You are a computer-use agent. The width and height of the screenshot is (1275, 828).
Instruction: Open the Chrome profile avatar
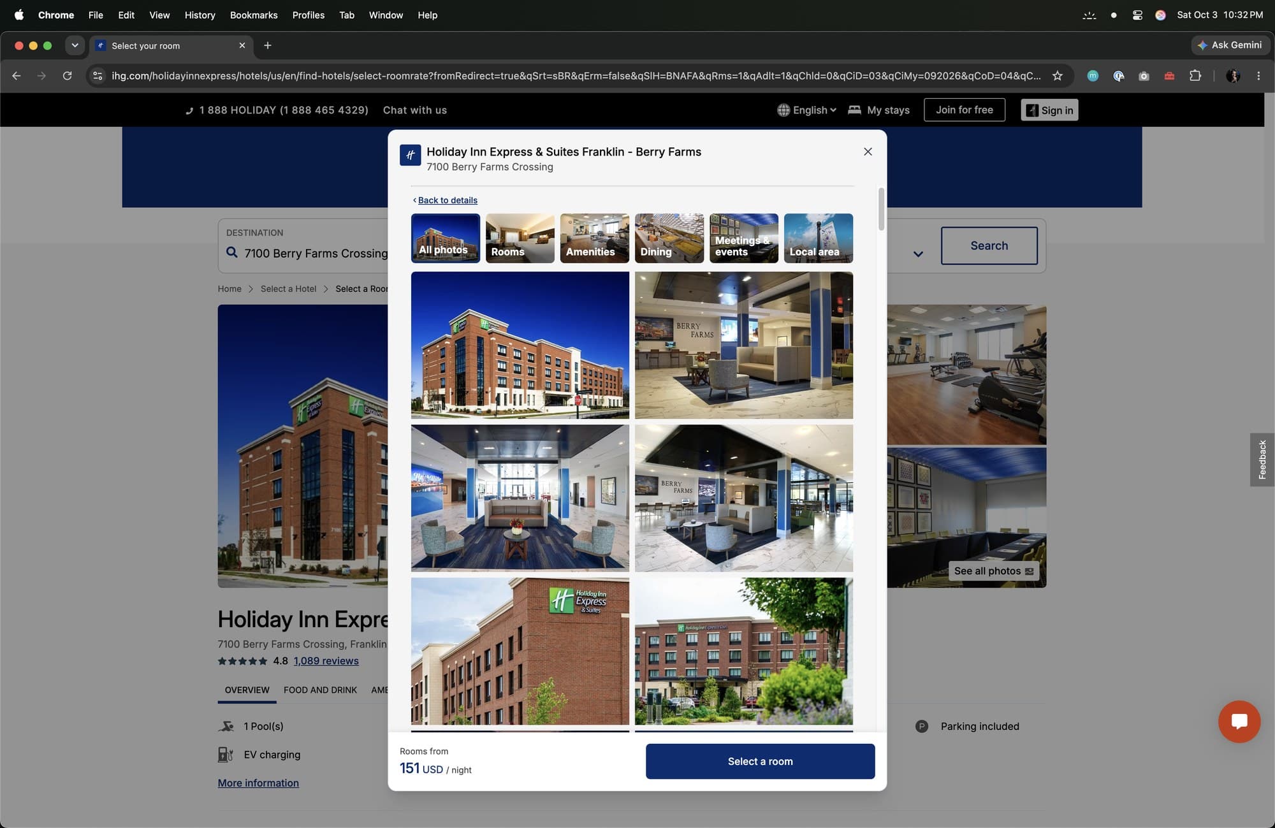pos(1234,76)
